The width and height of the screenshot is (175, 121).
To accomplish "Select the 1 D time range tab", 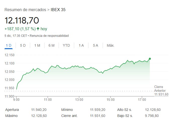I will 9,45.
